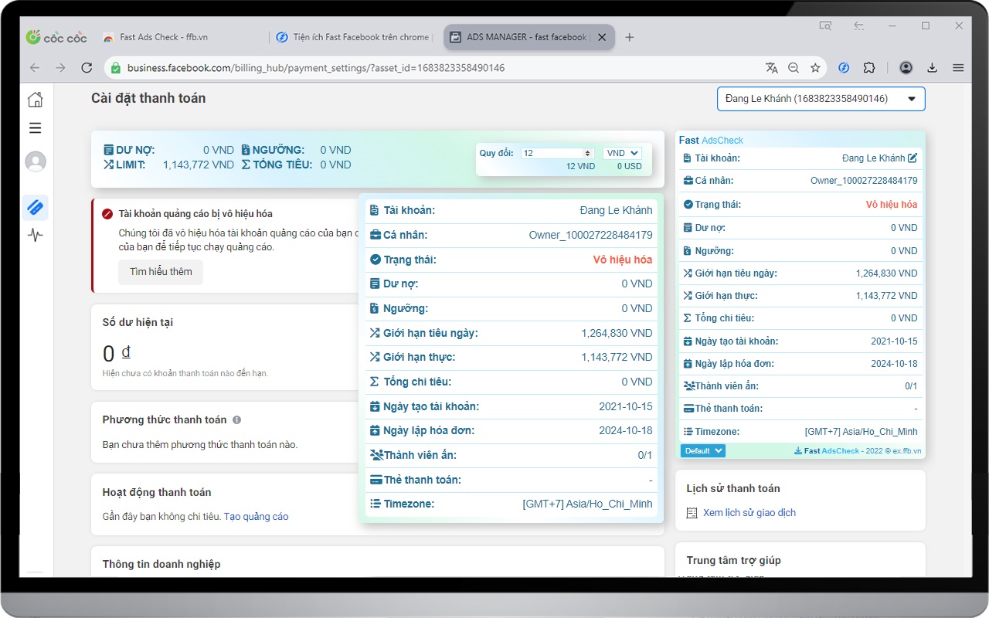
Task: Click the 0 USD conversion result
Action: click(x=629, y=166)
